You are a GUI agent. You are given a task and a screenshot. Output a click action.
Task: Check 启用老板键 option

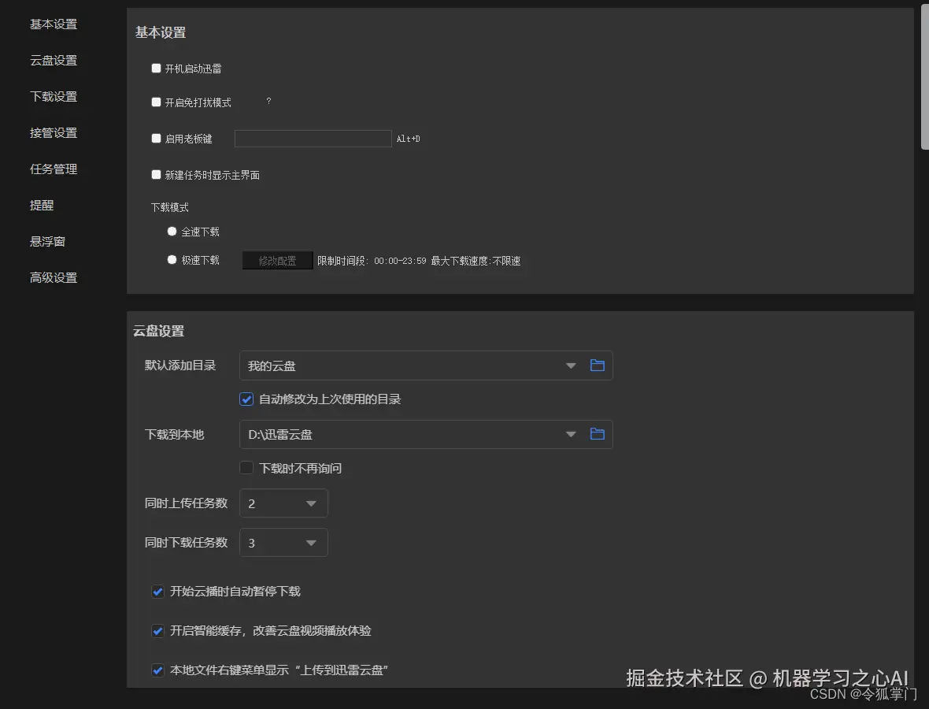(156, 138)
